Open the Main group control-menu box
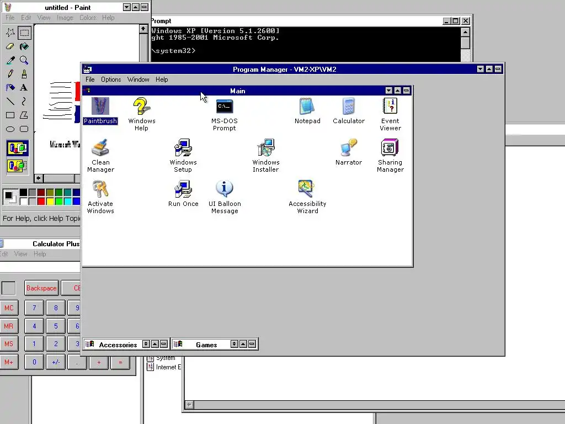Screen dimensions: 565x424 pos(88,91)
